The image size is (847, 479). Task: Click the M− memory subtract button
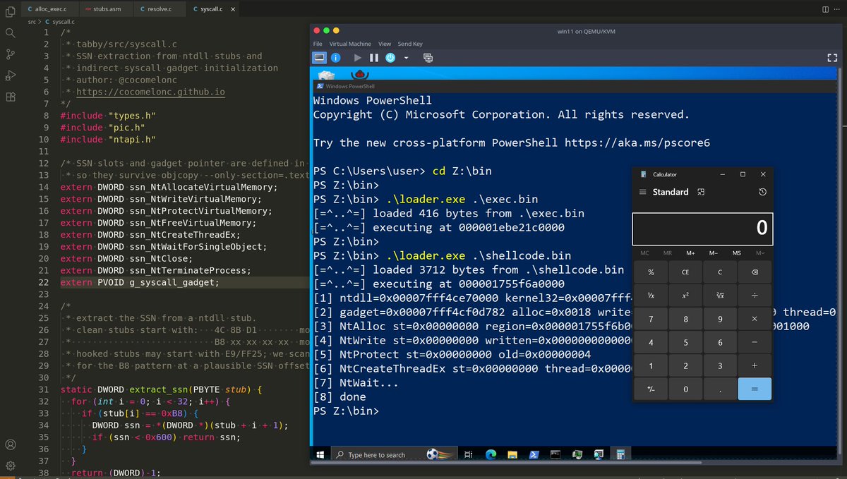click(714, 253)
